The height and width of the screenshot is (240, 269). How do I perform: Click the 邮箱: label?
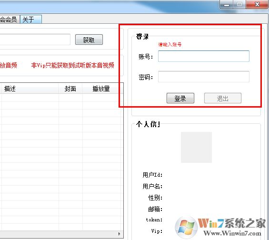[x=155, y=209]
